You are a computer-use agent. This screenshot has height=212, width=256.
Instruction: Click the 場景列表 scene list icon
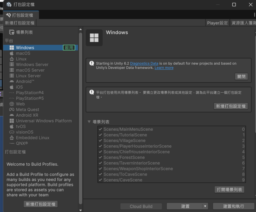(x=12, y=32)
